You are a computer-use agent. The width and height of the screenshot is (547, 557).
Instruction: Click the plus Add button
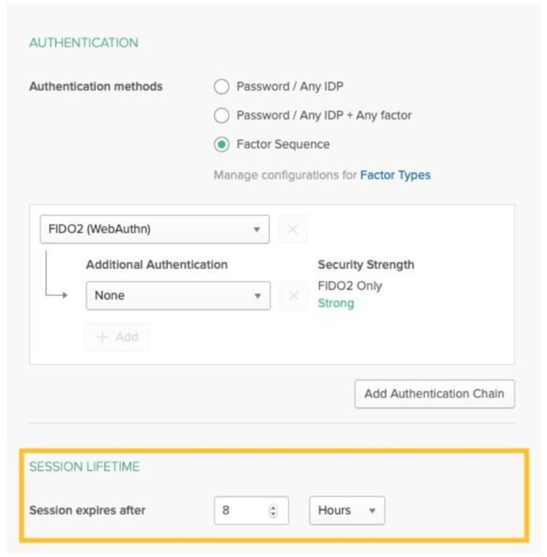[117, 337]
